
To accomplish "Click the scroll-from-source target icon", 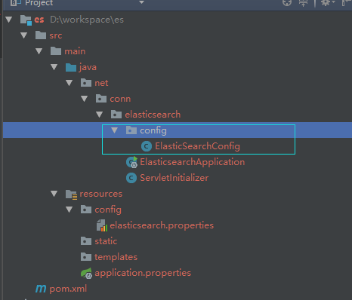I will click(287, 3).
